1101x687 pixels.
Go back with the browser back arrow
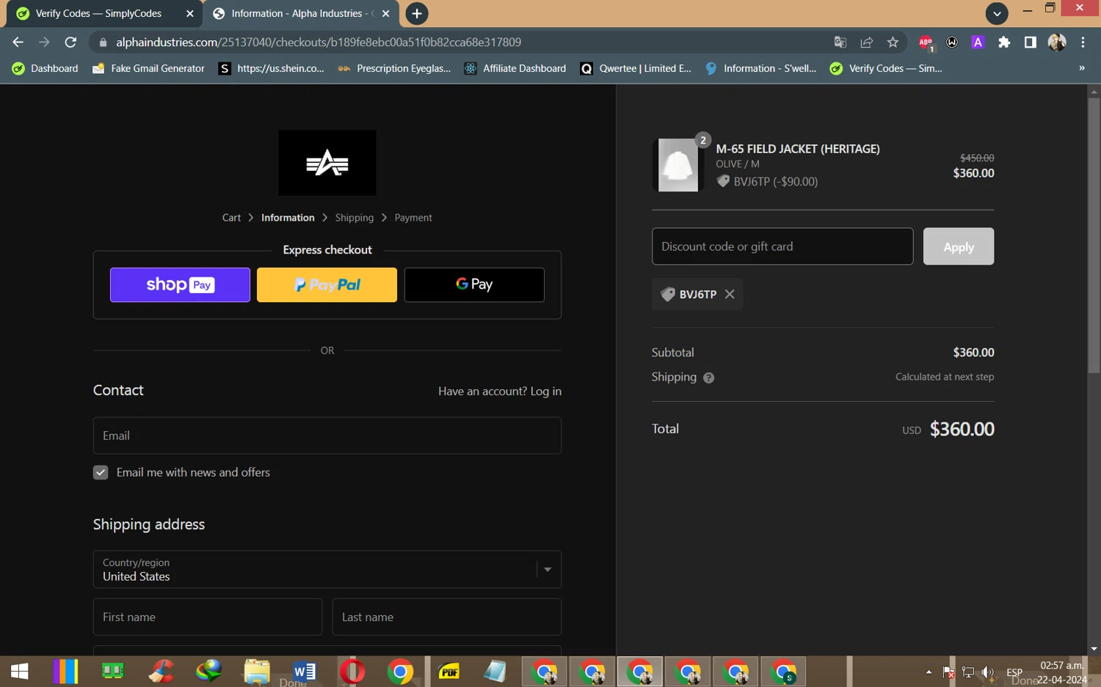[x=18, y=43]
